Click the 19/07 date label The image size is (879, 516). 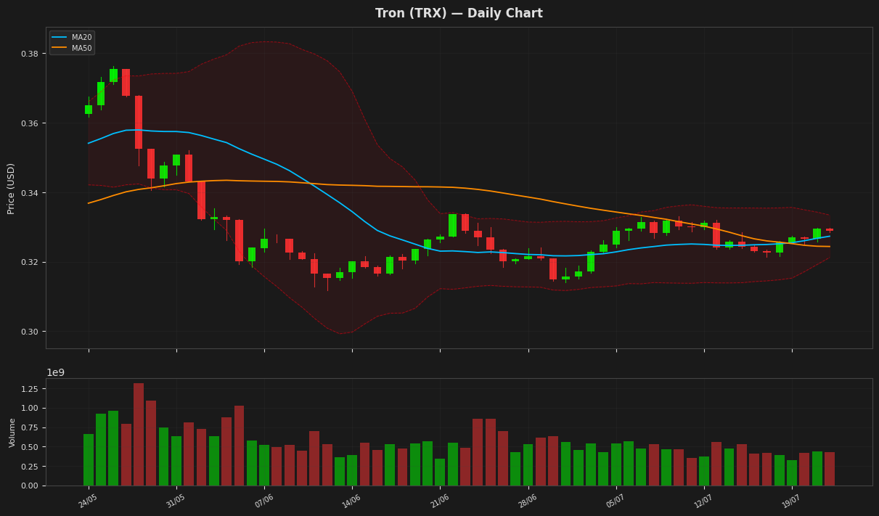(x=791, y=501)
